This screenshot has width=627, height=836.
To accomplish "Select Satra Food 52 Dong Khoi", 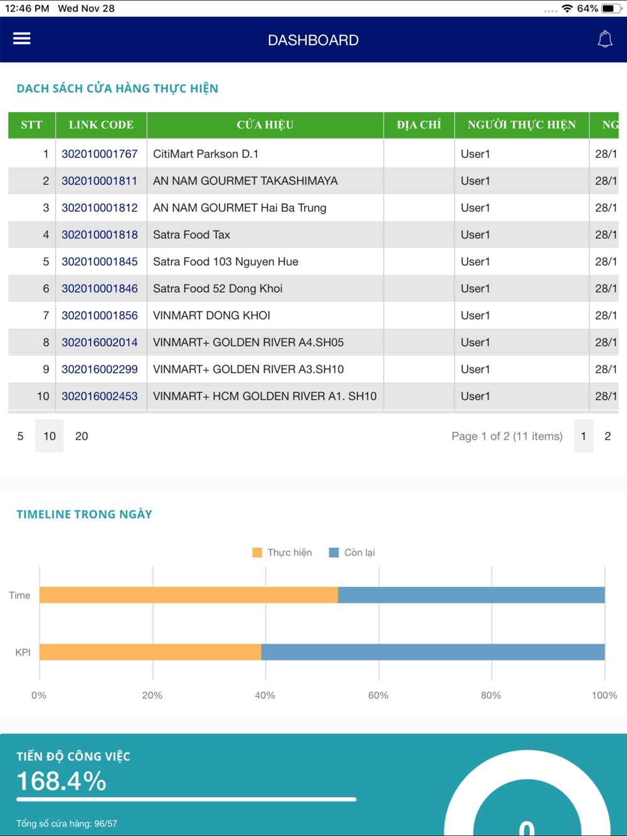I will point(218,289).
